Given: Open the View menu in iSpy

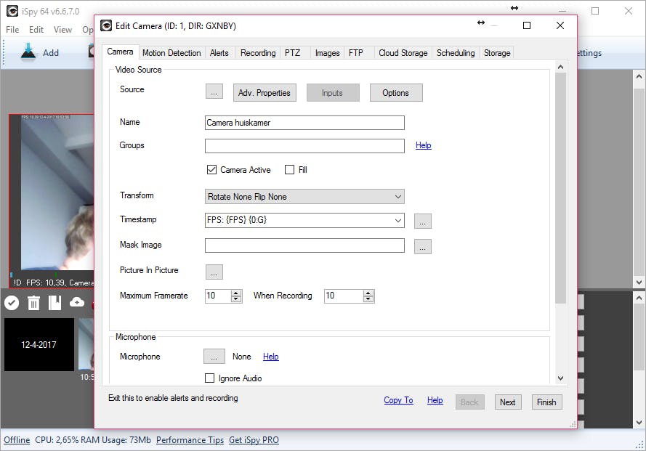Looking at the screenshot, I should point(62,30).
